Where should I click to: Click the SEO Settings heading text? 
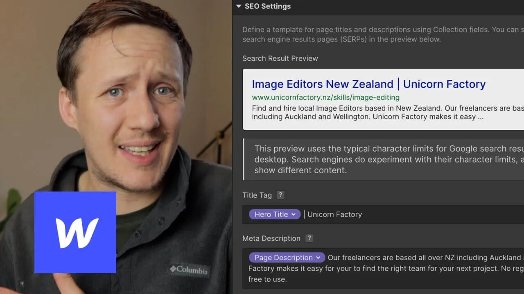(x=267, y=6)
